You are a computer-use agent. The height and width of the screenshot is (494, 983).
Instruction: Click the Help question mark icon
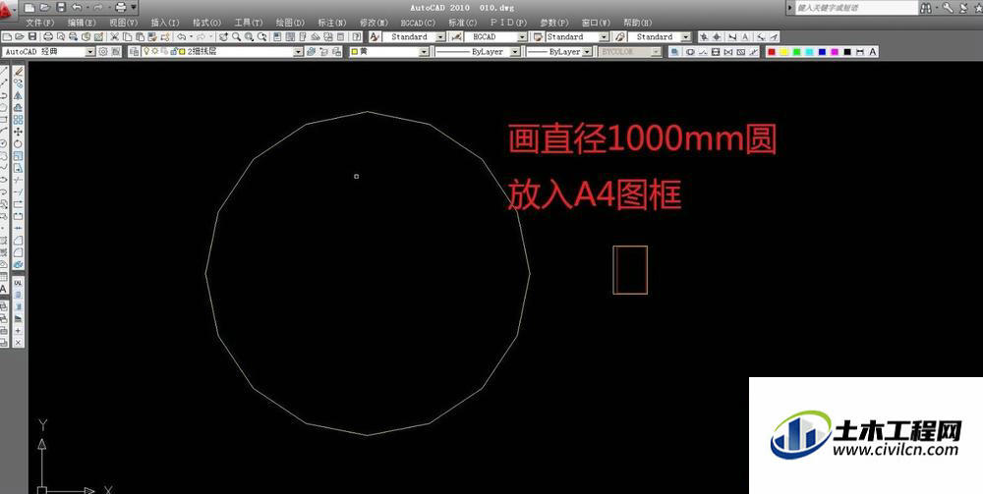click(358, 37)
